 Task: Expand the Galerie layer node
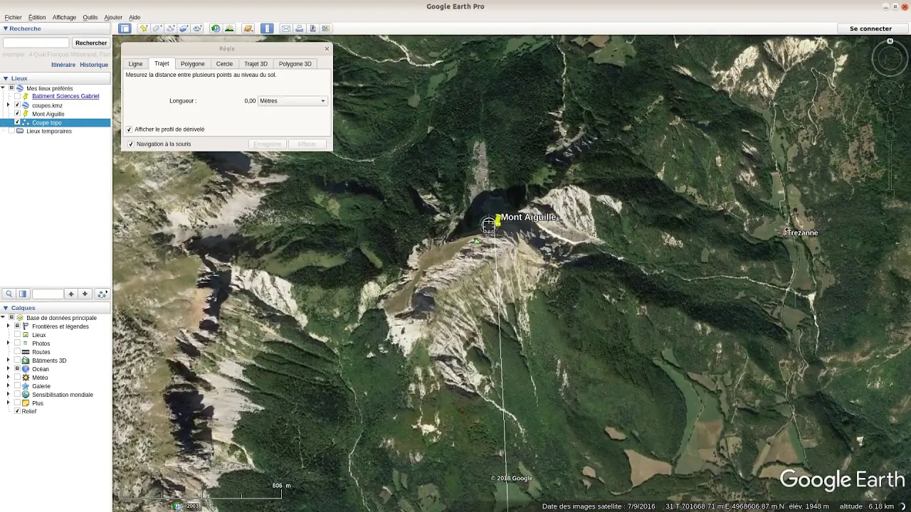(x=9, y=386)
